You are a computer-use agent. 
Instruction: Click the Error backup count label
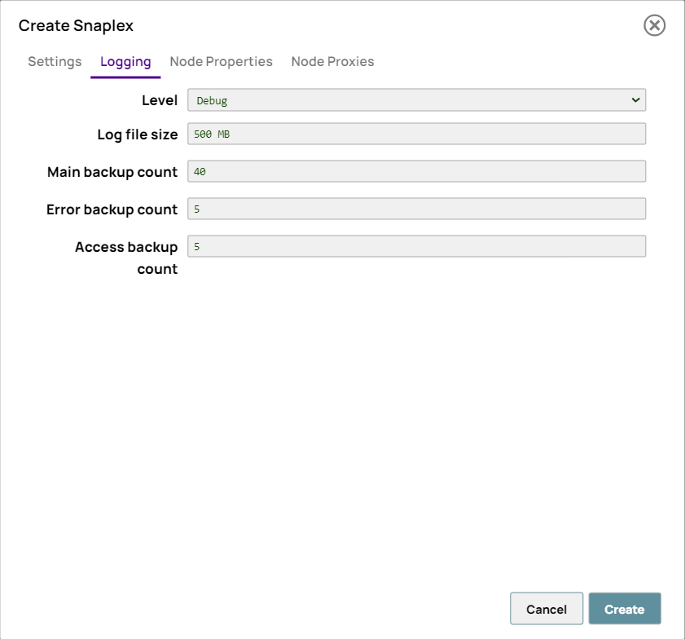(112, 209)
